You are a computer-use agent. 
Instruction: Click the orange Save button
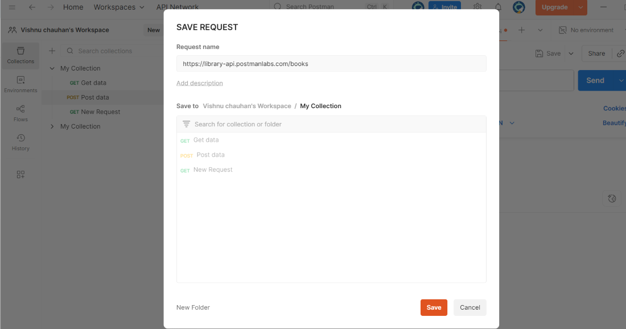[434, 307]
